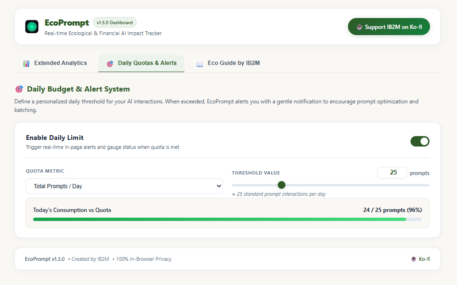Click the Today's Consumption progress bar
457x285 pixels.
(228, 219)
